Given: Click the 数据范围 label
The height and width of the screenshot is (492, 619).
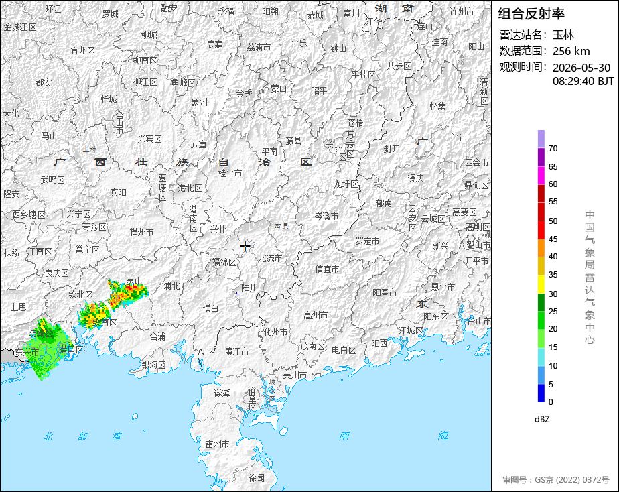Looking at the screenshot, I should 523,51.
